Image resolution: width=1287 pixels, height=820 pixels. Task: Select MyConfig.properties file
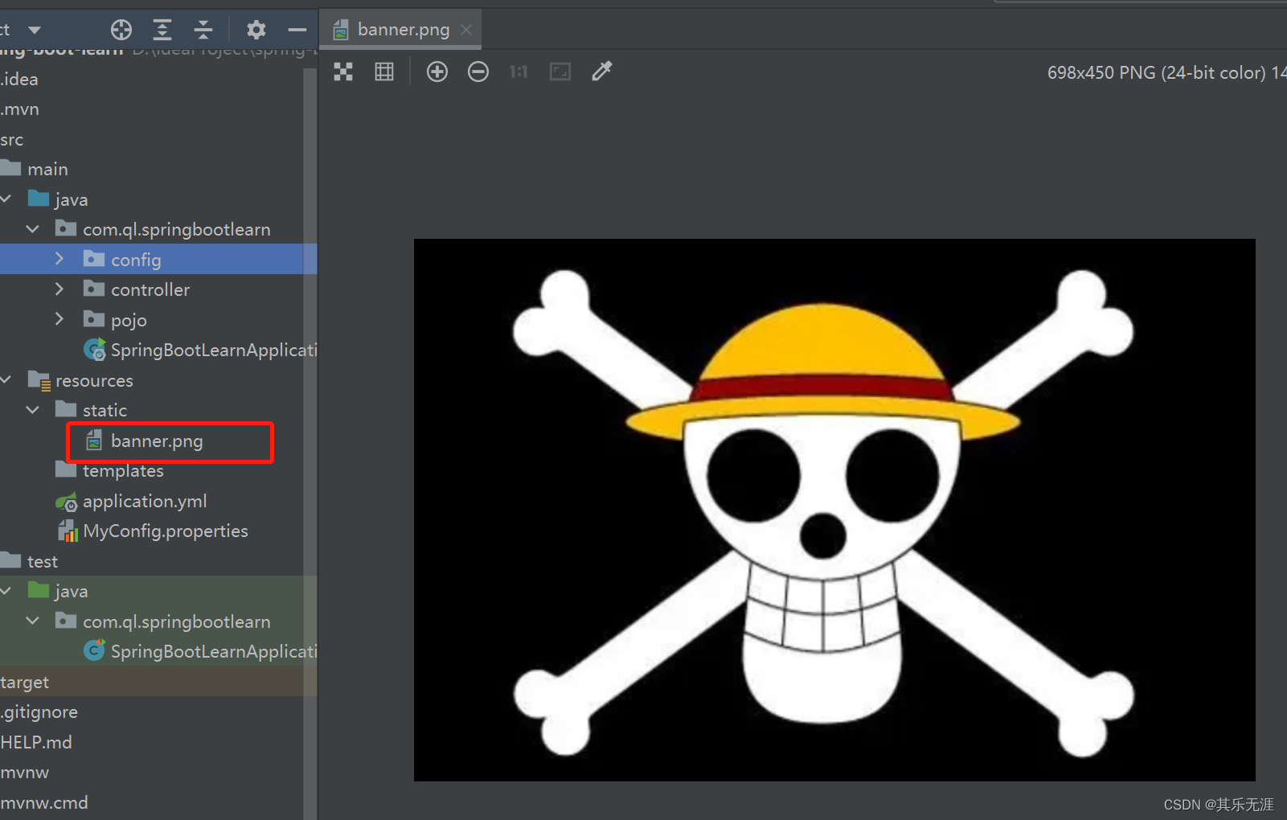coord(166,531)
